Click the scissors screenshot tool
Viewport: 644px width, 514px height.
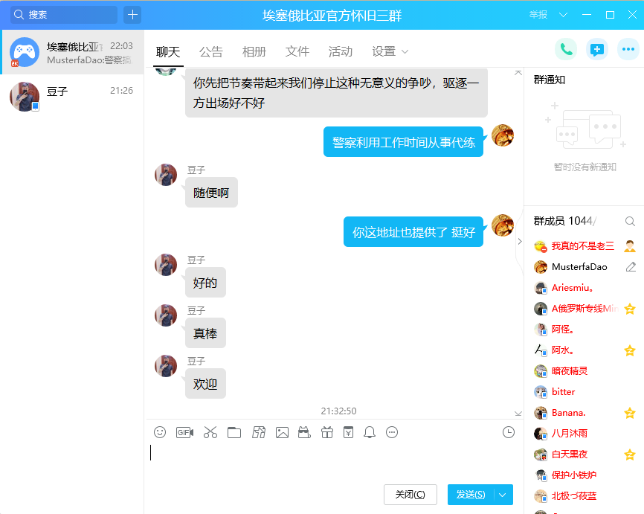pyautogui.click(x=210, y=432)
